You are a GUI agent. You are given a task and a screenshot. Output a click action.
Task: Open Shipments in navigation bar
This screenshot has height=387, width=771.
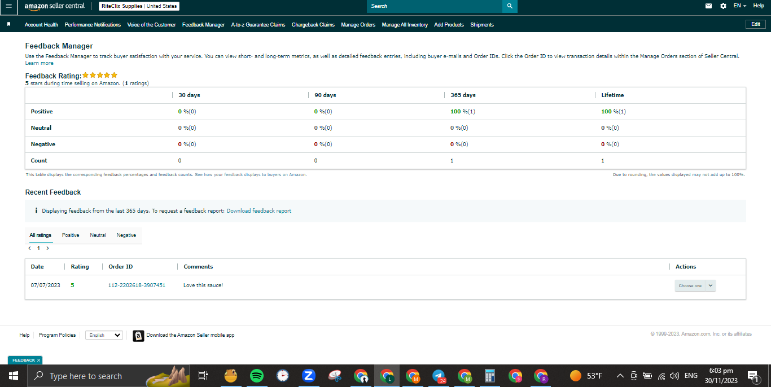click(x=482, y=25)
